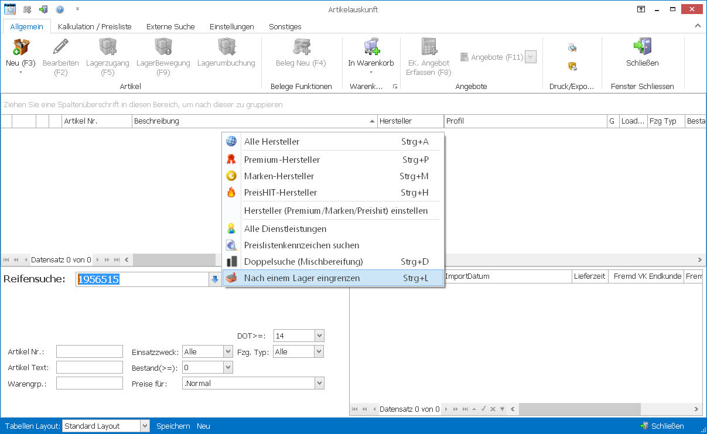Choose Alle Dienstleistungen menu entry
Viewport: 707px width, 434px height.
pos(333,229)
